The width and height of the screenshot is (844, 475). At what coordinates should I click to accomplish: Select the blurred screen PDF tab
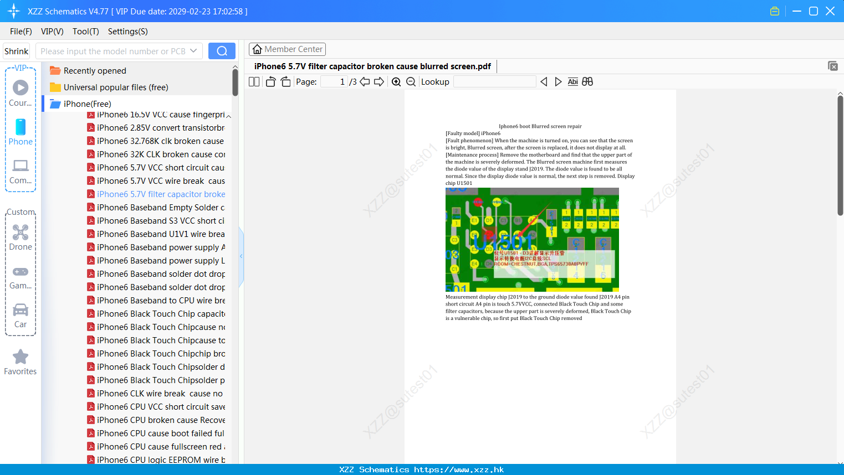pyautogui.click(x=372, y=66)
